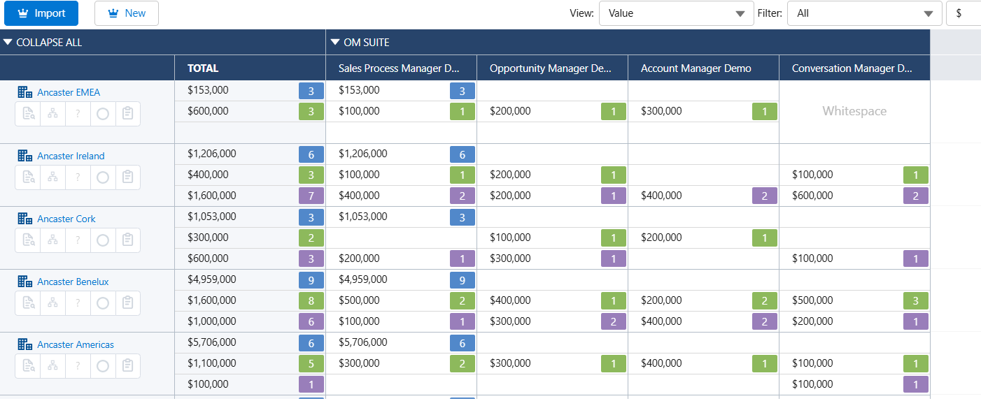
Task: Collapse all rows with COLLAPSE ALL
Action: pyautogui.click(x=43, y=43)
